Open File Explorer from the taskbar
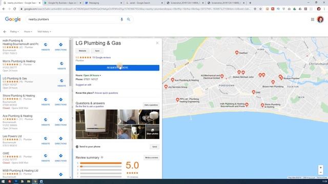This screenshot has width=328, height=184. (x=29, y=181)
